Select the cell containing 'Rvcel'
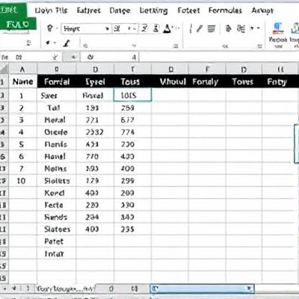Image resolution: width=299 pixels, height=299 pixels. click(x=95, y=96)
